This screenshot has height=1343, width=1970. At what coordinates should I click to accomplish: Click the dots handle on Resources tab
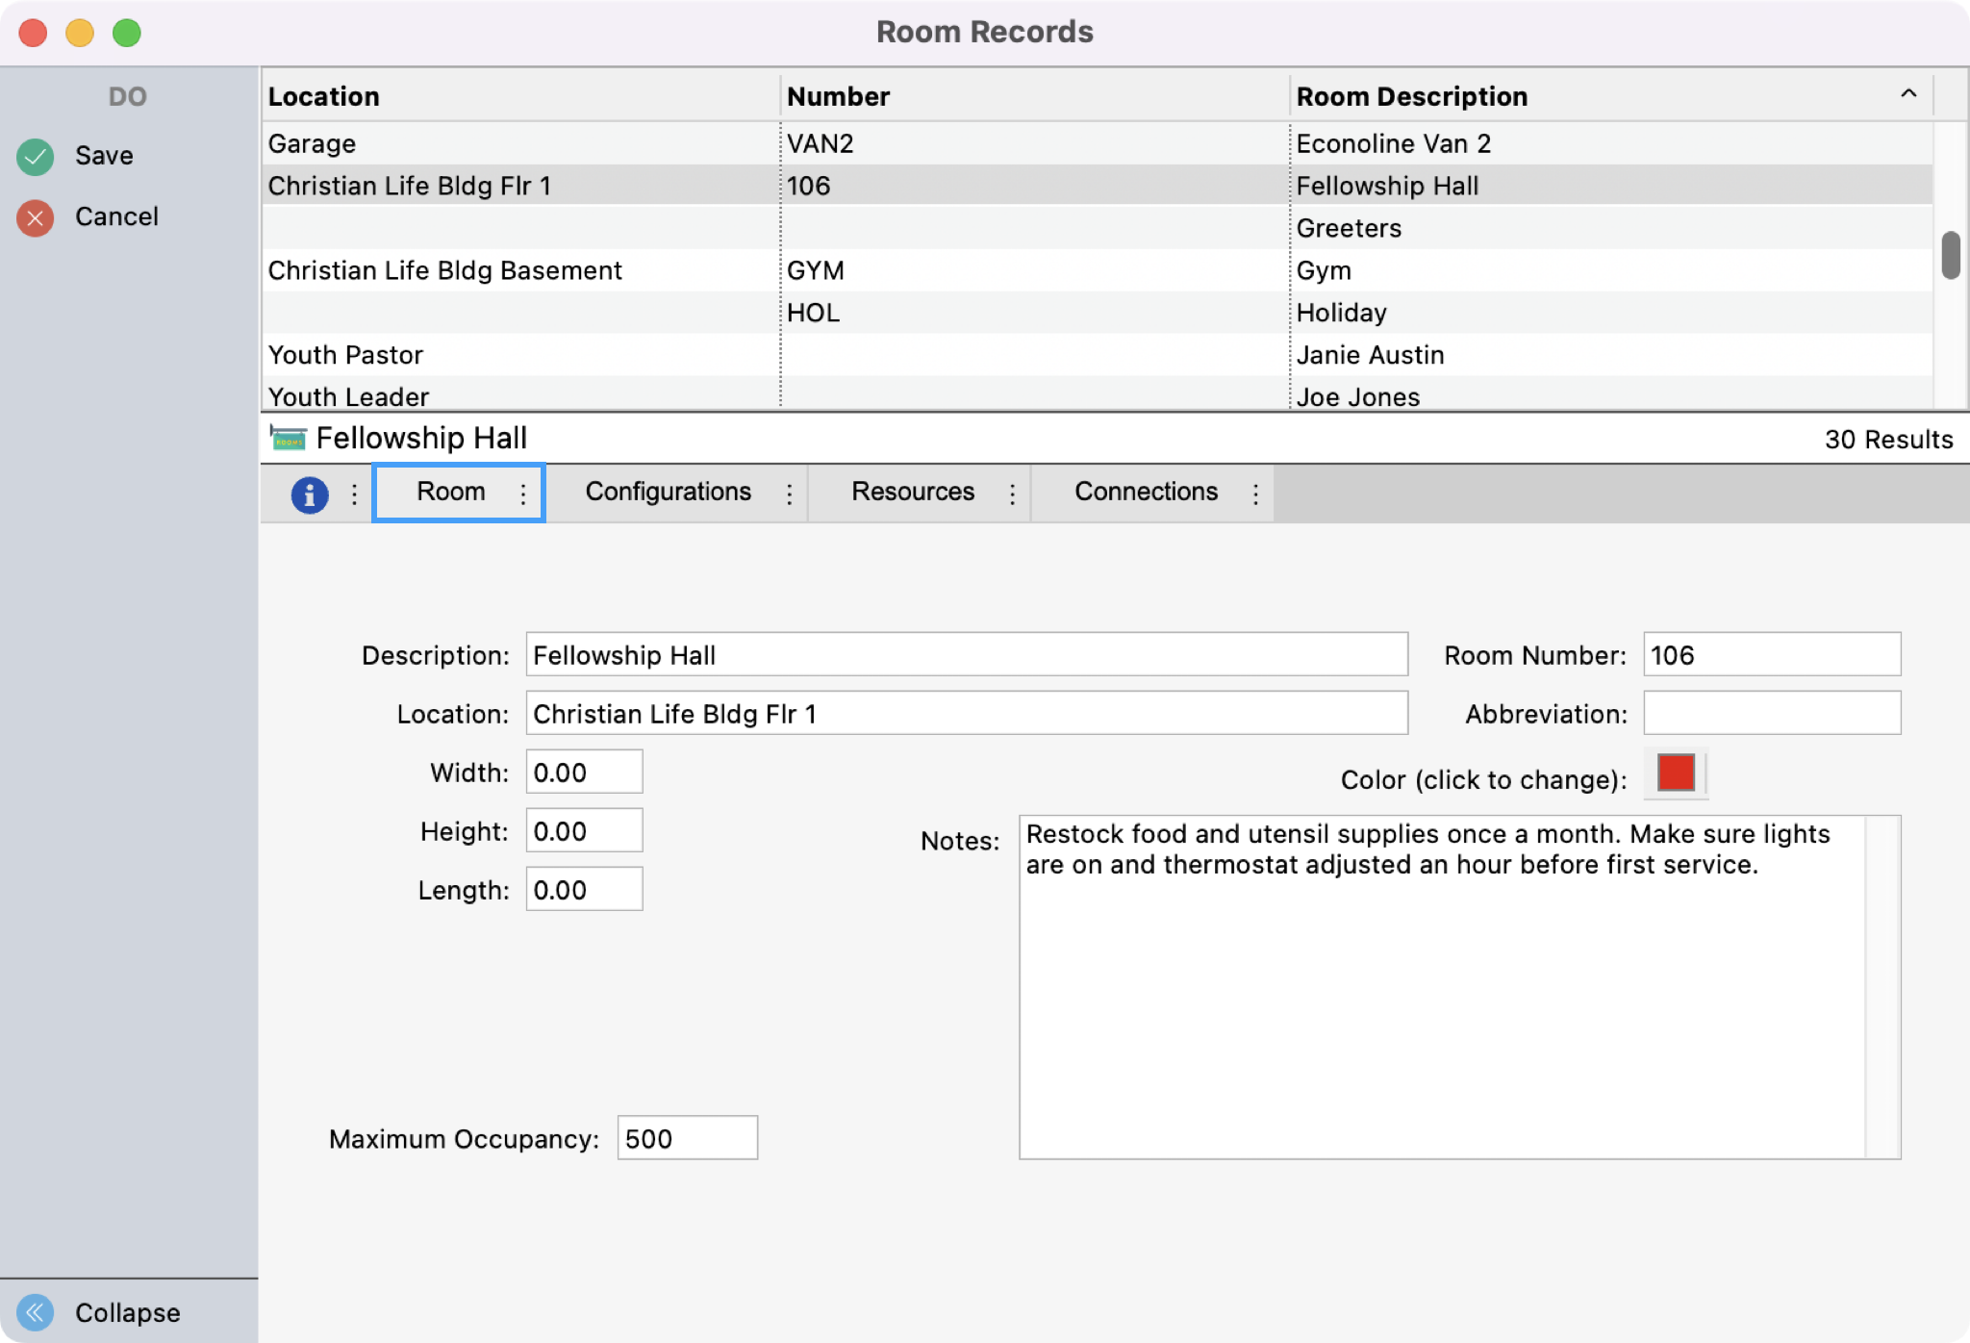pyautogui.click(x=1012, y=494)
